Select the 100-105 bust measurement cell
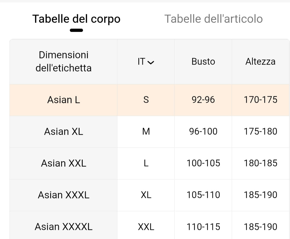This screenshot has width=290, height=239. (203, 163)
